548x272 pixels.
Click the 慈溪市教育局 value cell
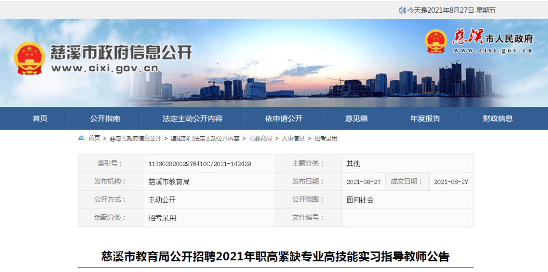tap(210, 182)
